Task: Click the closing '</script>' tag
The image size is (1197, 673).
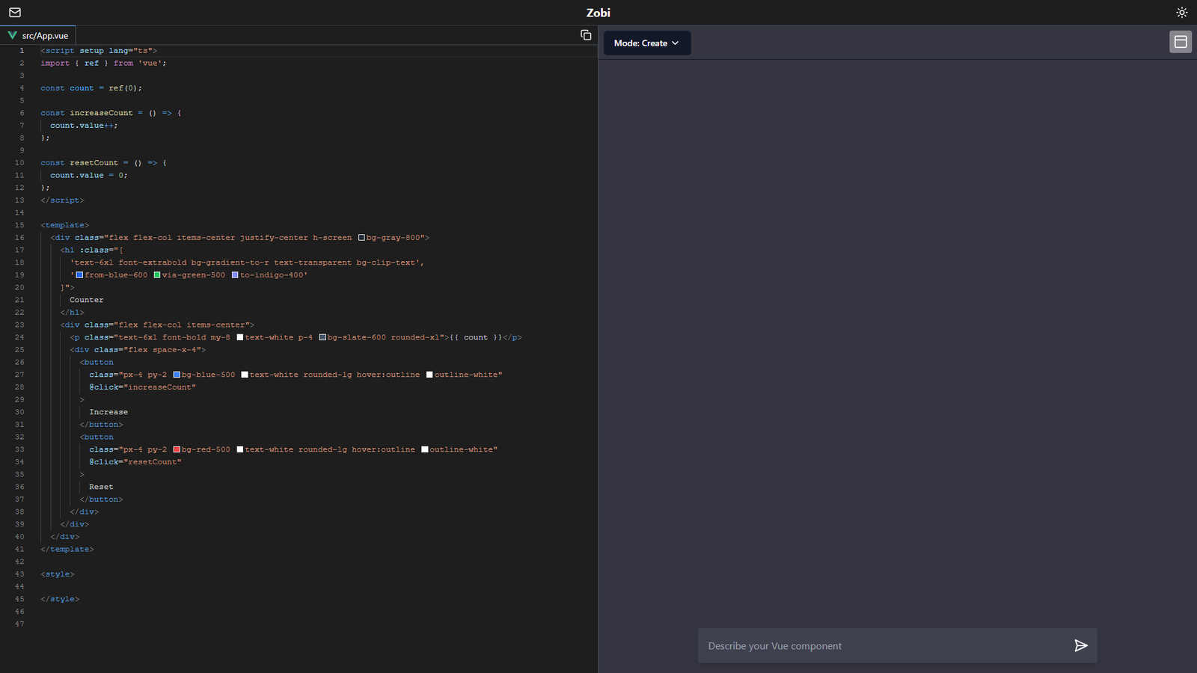Action: [62, 200]
